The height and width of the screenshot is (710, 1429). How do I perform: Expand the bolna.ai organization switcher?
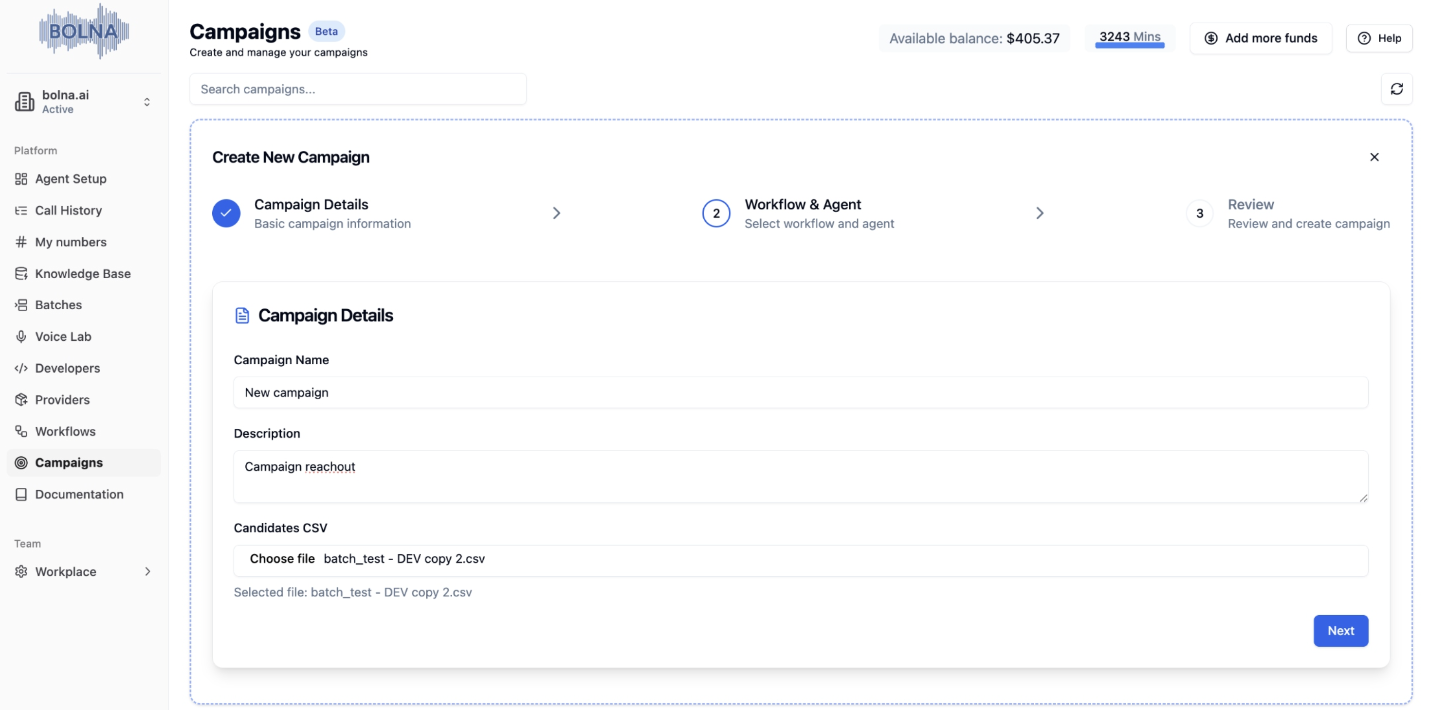click(x=147, y=102)
